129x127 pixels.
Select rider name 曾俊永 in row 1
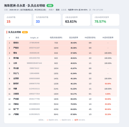pos(16,43)
